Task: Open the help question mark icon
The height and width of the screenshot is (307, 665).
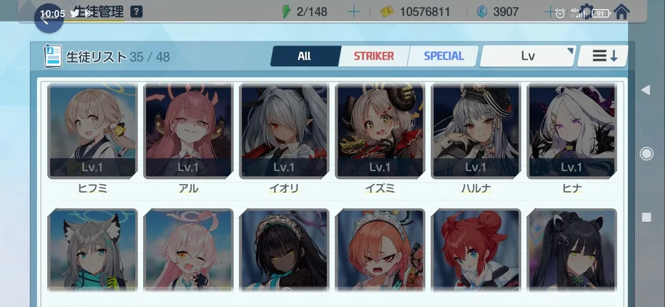Action: point(136,12)
